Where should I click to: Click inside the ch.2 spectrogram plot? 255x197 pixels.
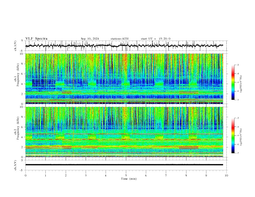[124, 132]
